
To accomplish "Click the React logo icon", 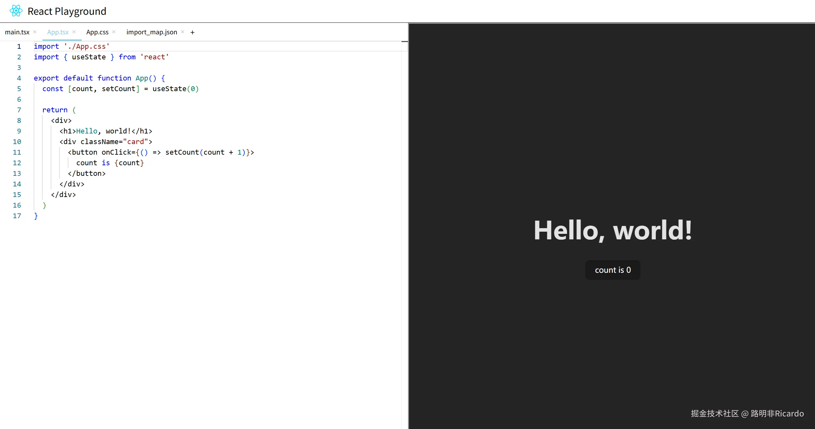I will (16, 11).
